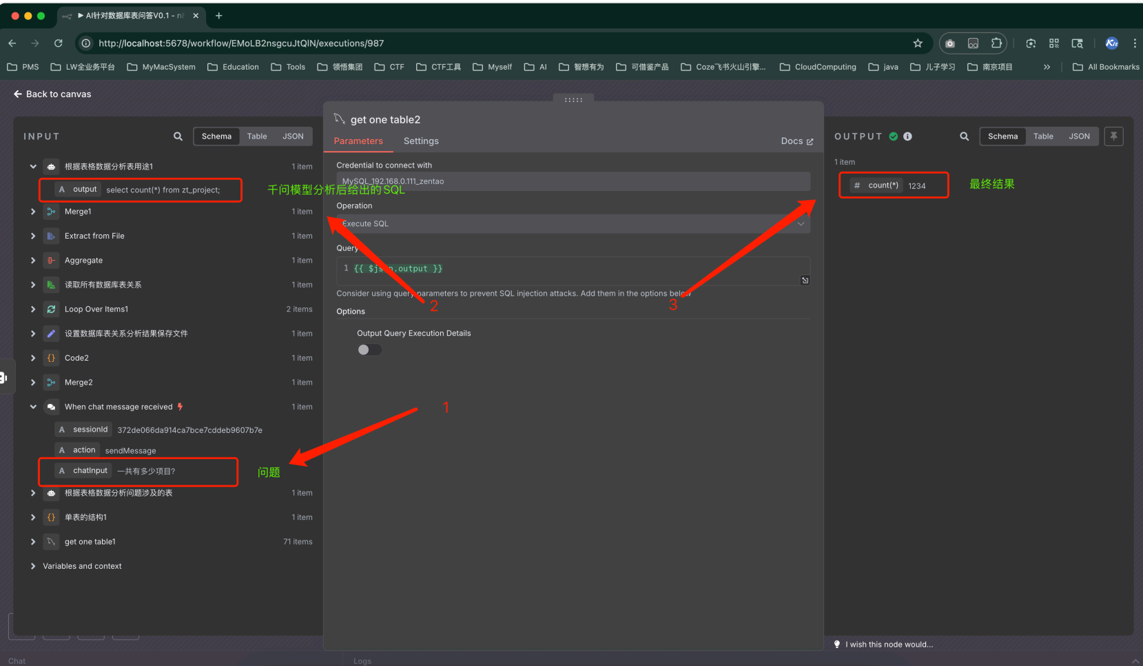The height and width of the screenshot is (666, 1143).
Task: Bookmark this page with star icon
Action: tap(918, 43)
